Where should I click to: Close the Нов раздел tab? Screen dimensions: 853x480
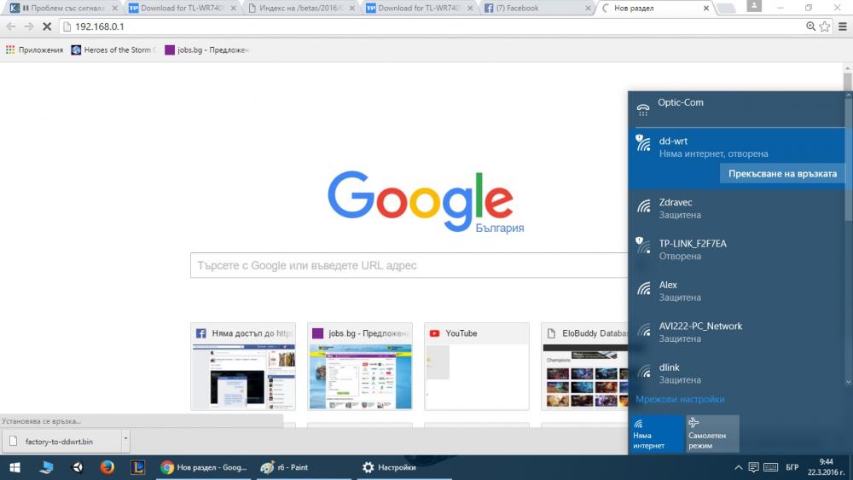click(705, 9)
